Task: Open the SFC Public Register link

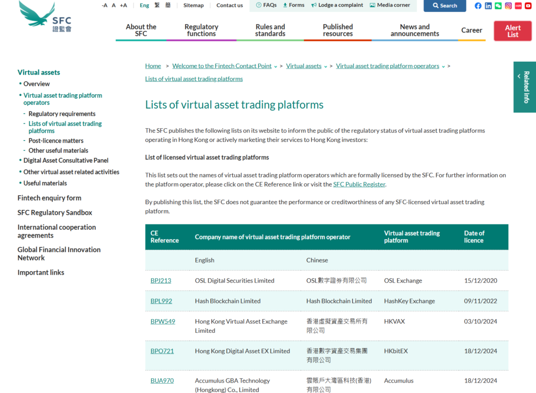Action: click(x=359, y=184)
